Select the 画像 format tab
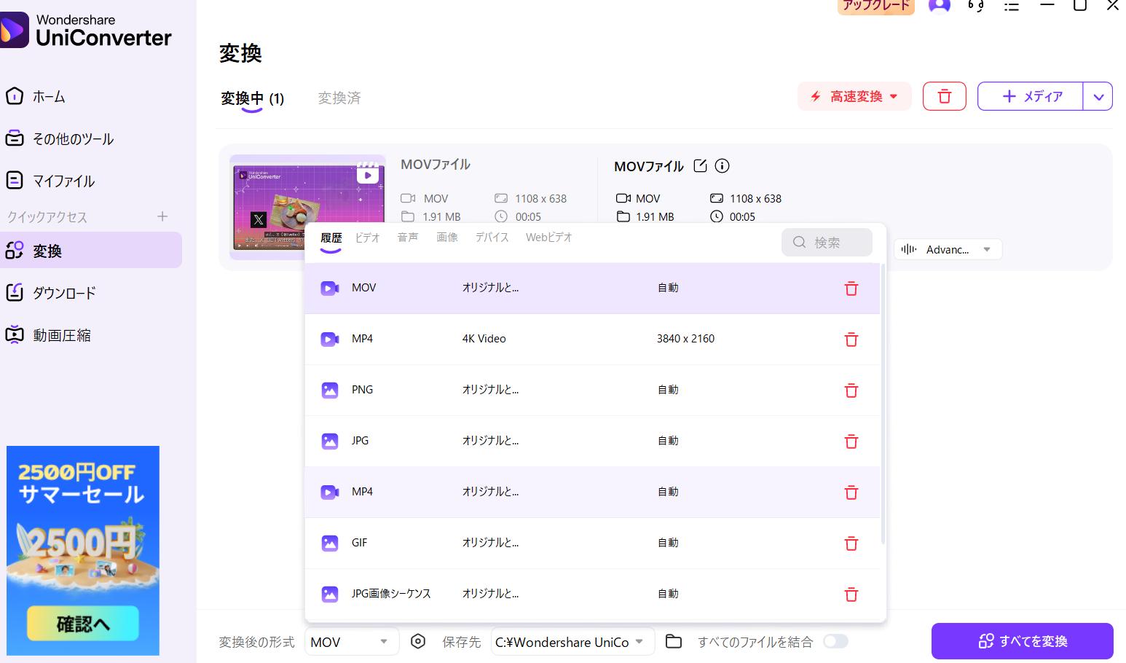 (x=447, y=238)
